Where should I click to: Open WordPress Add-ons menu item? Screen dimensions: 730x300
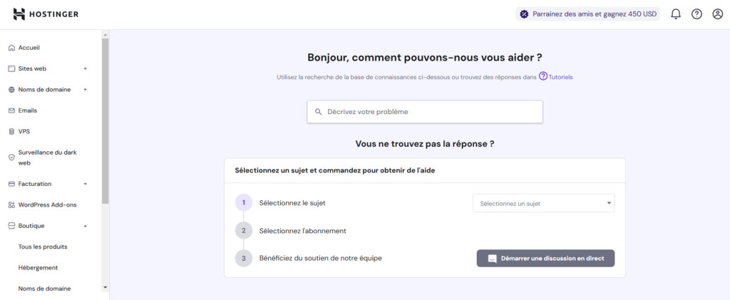[x=47, y=205]
